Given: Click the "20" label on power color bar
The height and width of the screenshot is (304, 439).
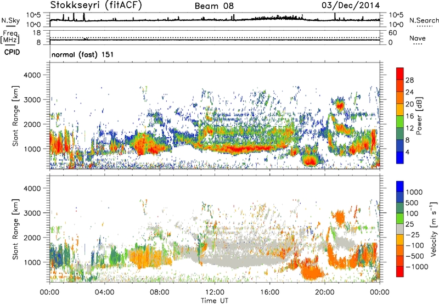Looking at the screenshot, I should click(409, 104).
